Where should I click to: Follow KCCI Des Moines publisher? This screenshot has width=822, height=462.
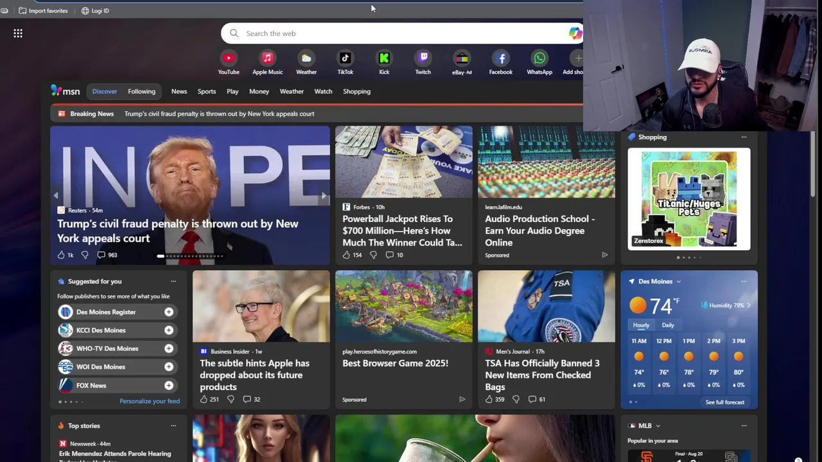168,330
